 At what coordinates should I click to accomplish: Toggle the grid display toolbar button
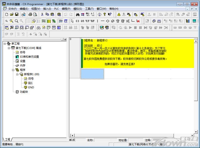click(x=29, y=21)
